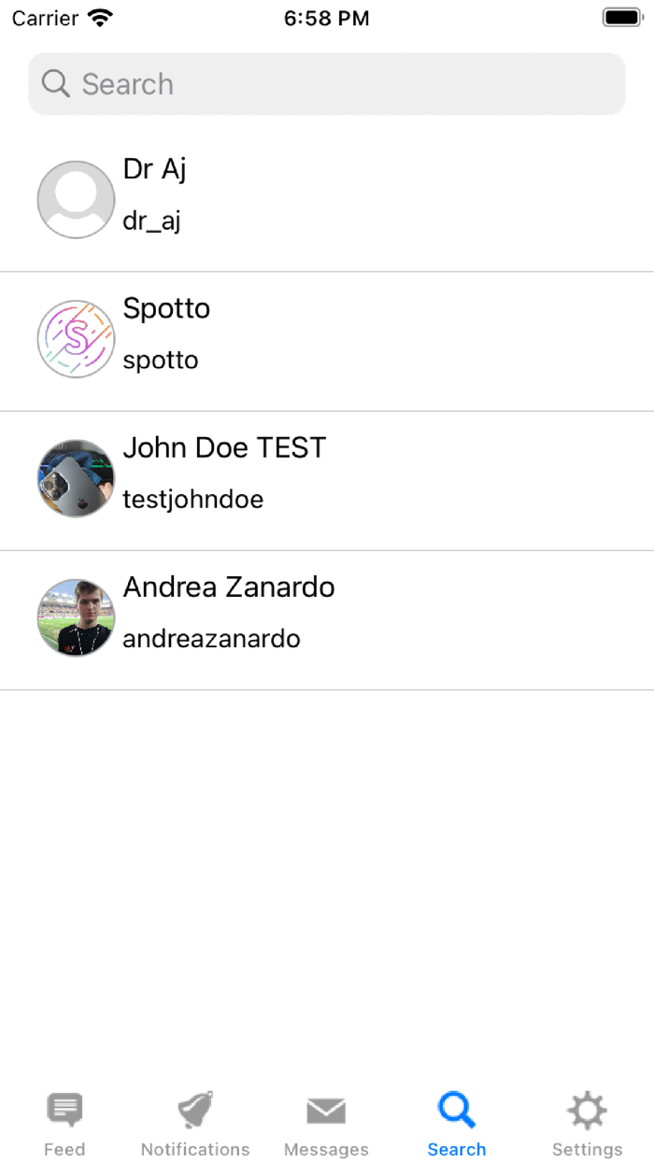
Task: Click the magnifying glass inside the search bar
Action: click(55, 83)
